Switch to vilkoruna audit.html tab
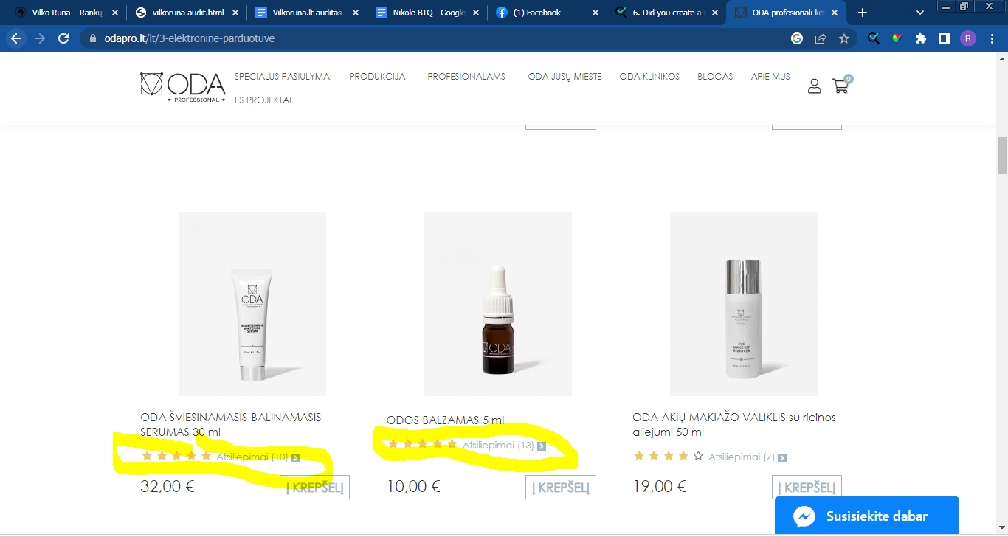Viewport: 1008px width, 537px height. pos(186,13)
